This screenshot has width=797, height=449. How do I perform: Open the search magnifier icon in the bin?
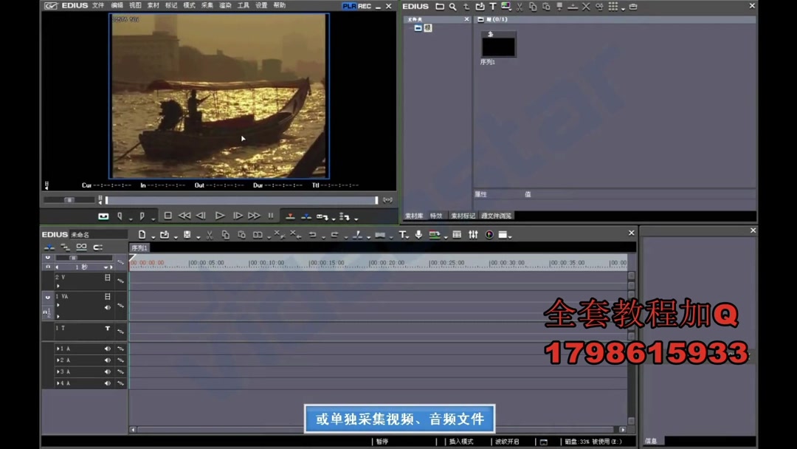(x=452, y=6)
